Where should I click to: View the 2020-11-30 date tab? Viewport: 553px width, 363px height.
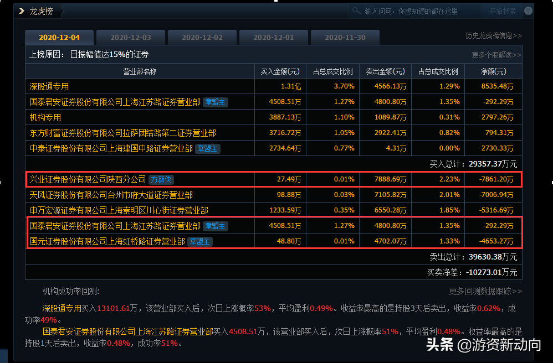coord(345,37)
